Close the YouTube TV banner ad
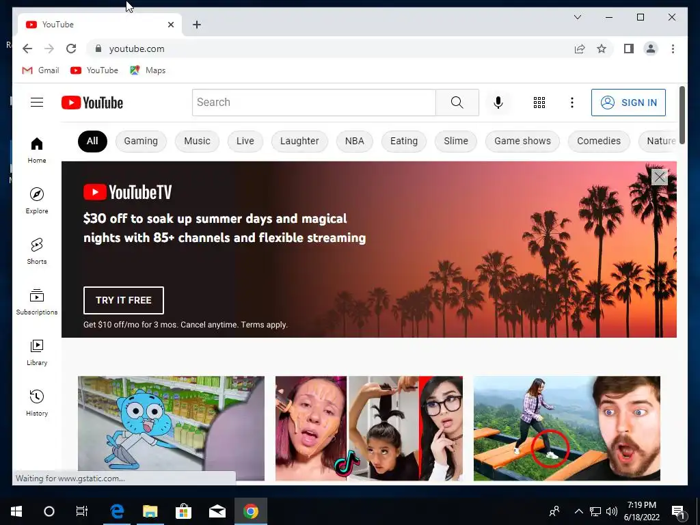700x525 pixels. (660, 177)
